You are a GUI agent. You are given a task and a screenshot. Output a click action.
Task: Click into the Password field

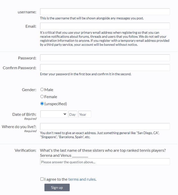click(x=105, y=58)
